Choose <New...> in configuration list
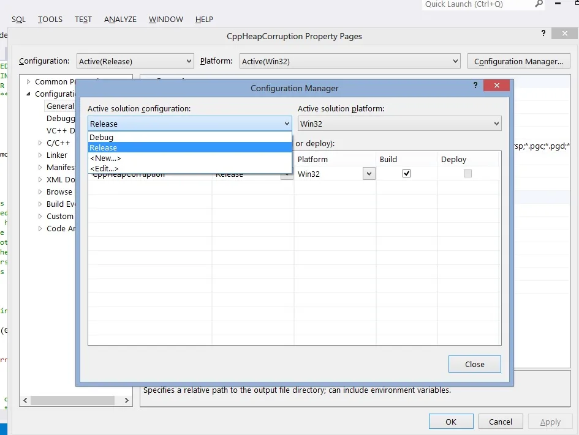The height and width of the screenshot is (435, 579). point(190,158)
